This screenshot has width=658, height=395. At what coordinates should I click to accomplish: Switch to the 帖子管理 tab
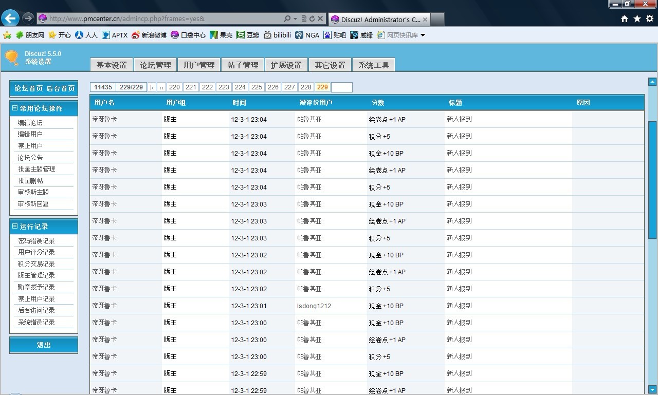243,65
